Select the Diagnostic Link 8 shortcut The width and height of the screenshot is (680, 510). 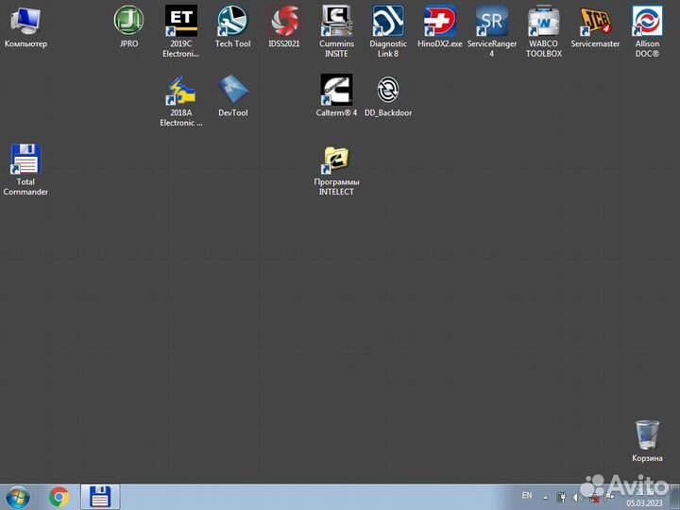coord(388,21)
